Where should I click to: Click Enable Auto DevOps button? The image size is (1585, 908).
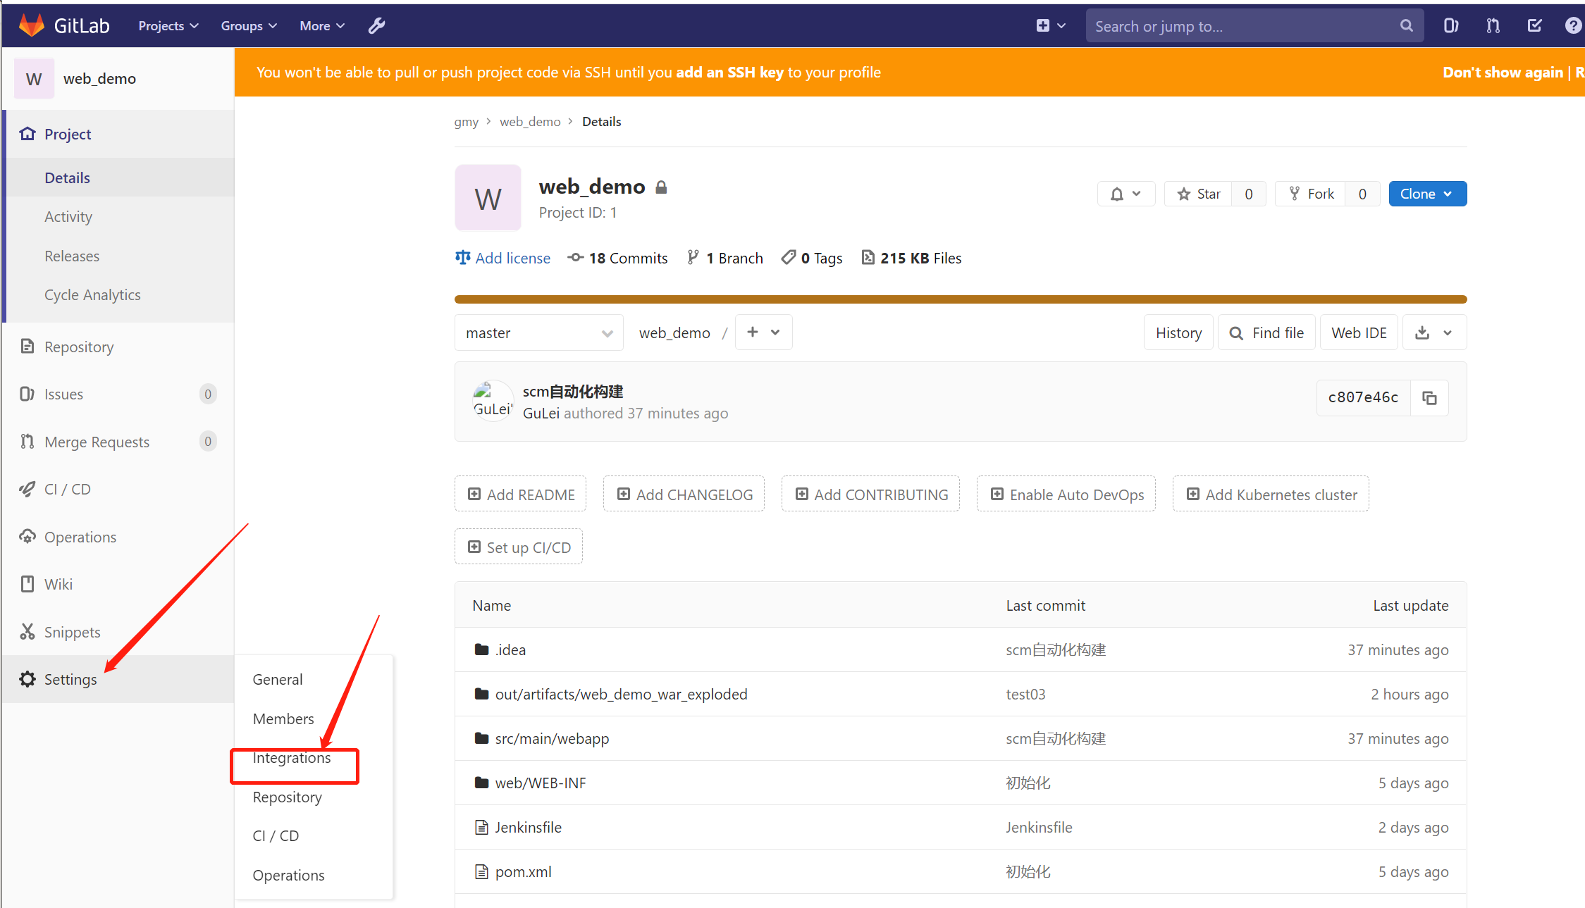tap(1066, 495)
